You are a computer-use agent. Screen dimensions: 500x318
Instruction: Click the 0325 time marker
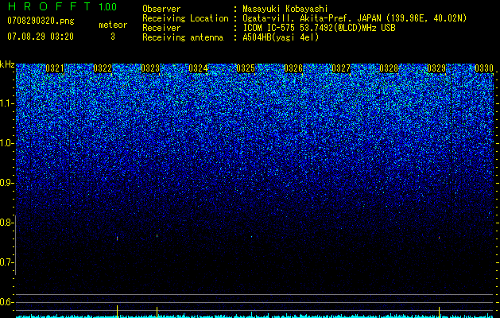246,68
